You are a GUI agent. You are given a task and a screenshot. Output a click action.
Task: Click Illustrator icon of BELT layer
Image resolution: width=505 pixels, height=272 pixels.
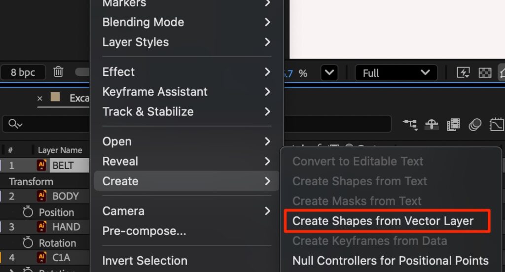point(41,166)
